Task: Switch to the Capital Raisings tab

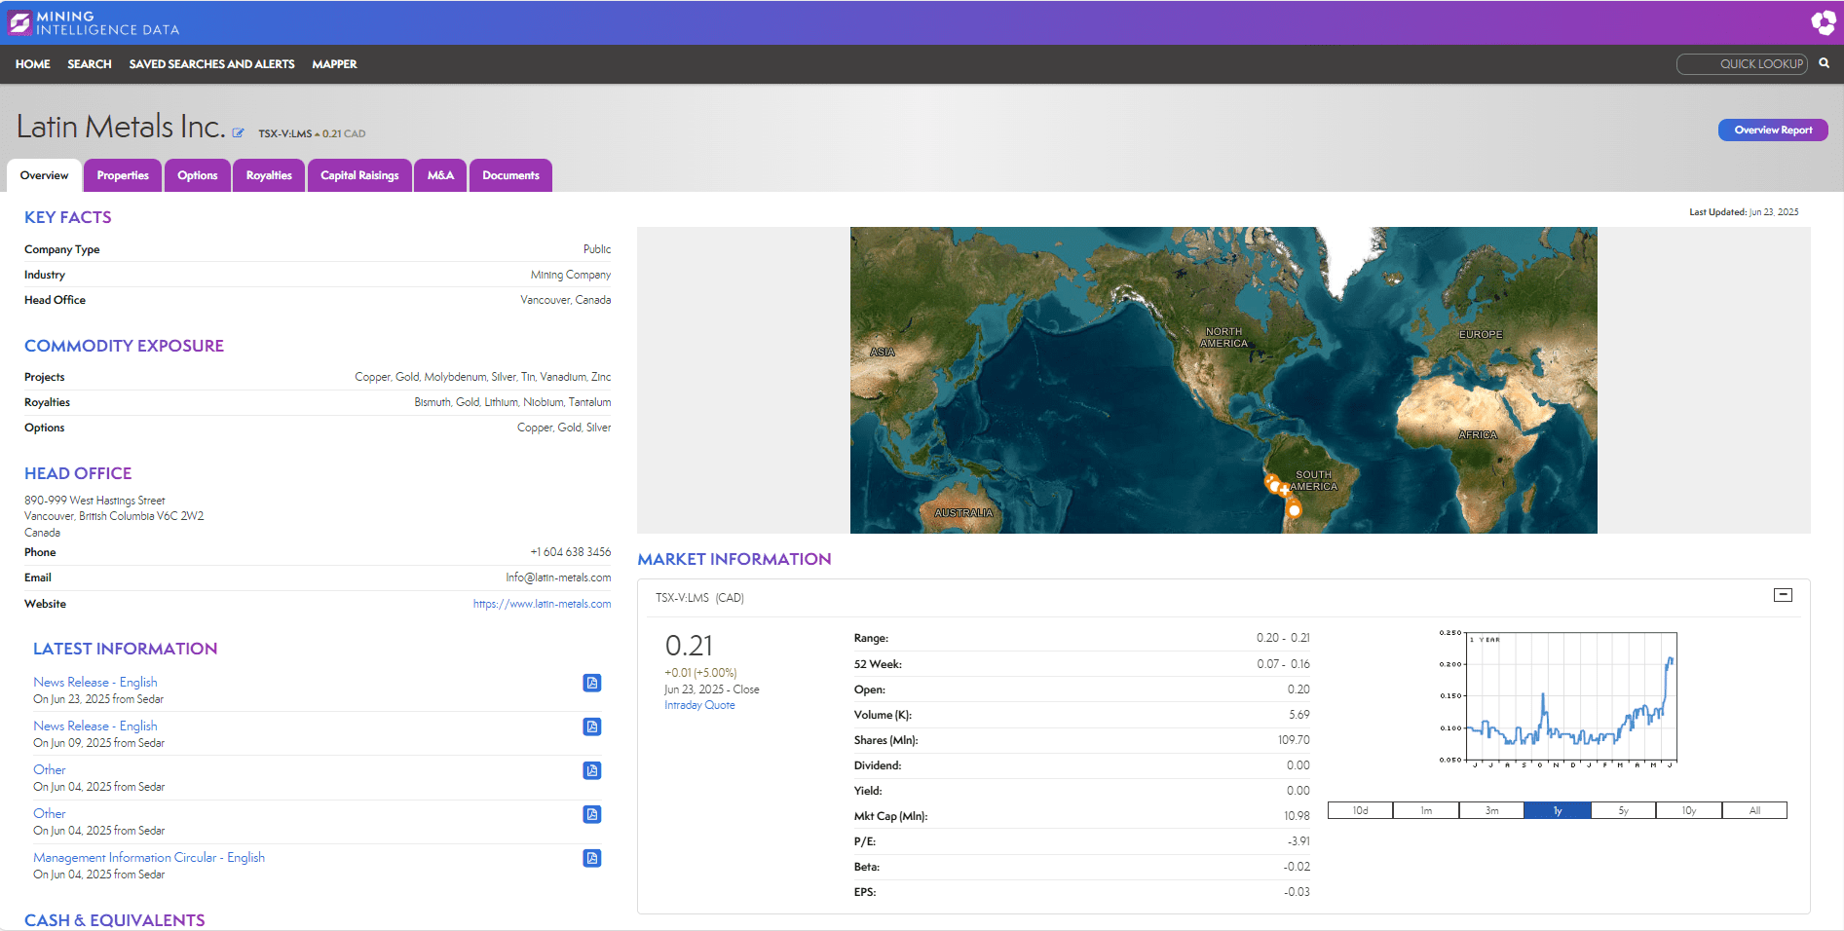Action: 359,175
